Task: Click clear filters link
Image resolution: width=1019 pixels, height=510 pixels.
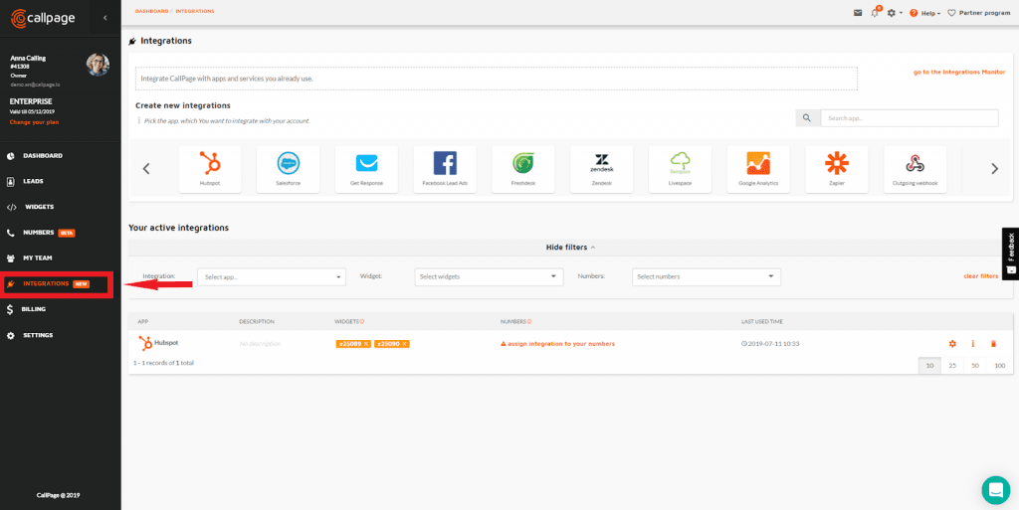Action: [x=980, y=275]
